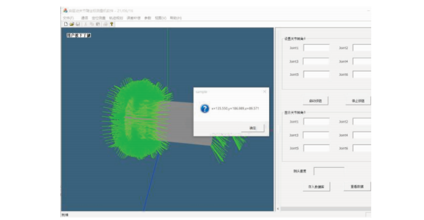Screen dimensions: 424x220
Task: Click the x=135.550 coordinate message text
Action: [x=235, y=108]
